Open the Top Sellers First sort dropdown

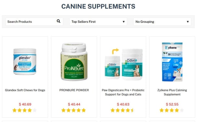(x=98, y=22)
